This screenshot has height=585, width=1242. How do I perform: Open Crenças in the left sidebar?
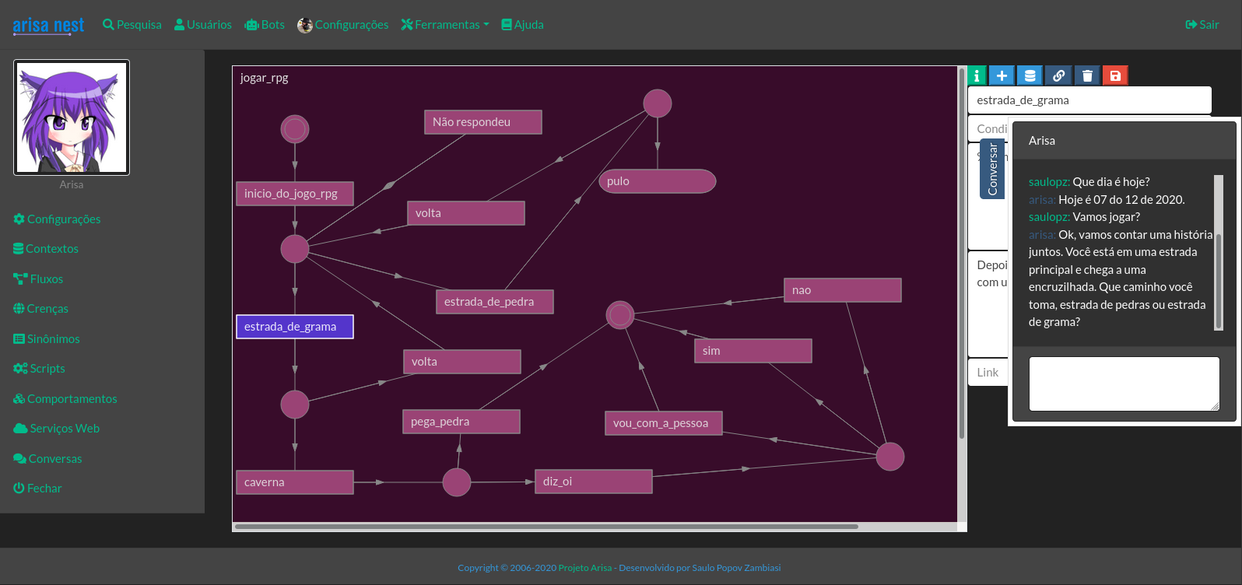click(40, 309)
